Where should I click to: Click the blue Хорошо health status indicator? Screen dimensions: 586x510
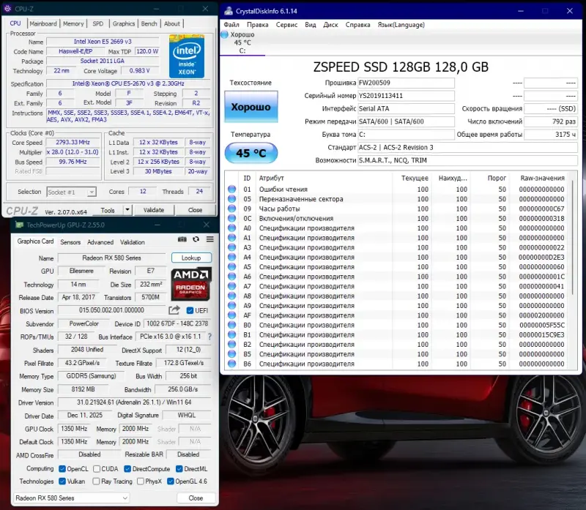tap(250, 107)
